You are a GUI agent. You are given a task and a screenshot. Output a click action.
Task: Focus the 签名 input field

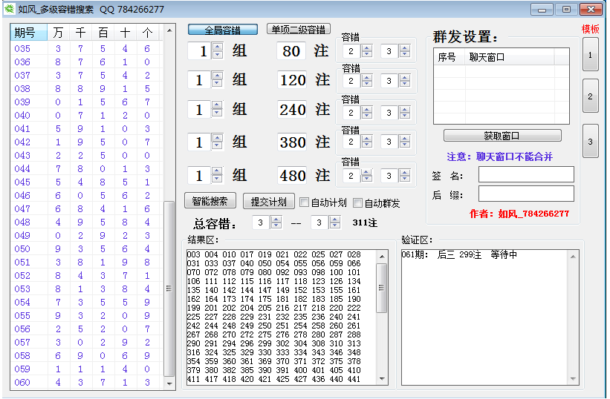tap(526, 174)
